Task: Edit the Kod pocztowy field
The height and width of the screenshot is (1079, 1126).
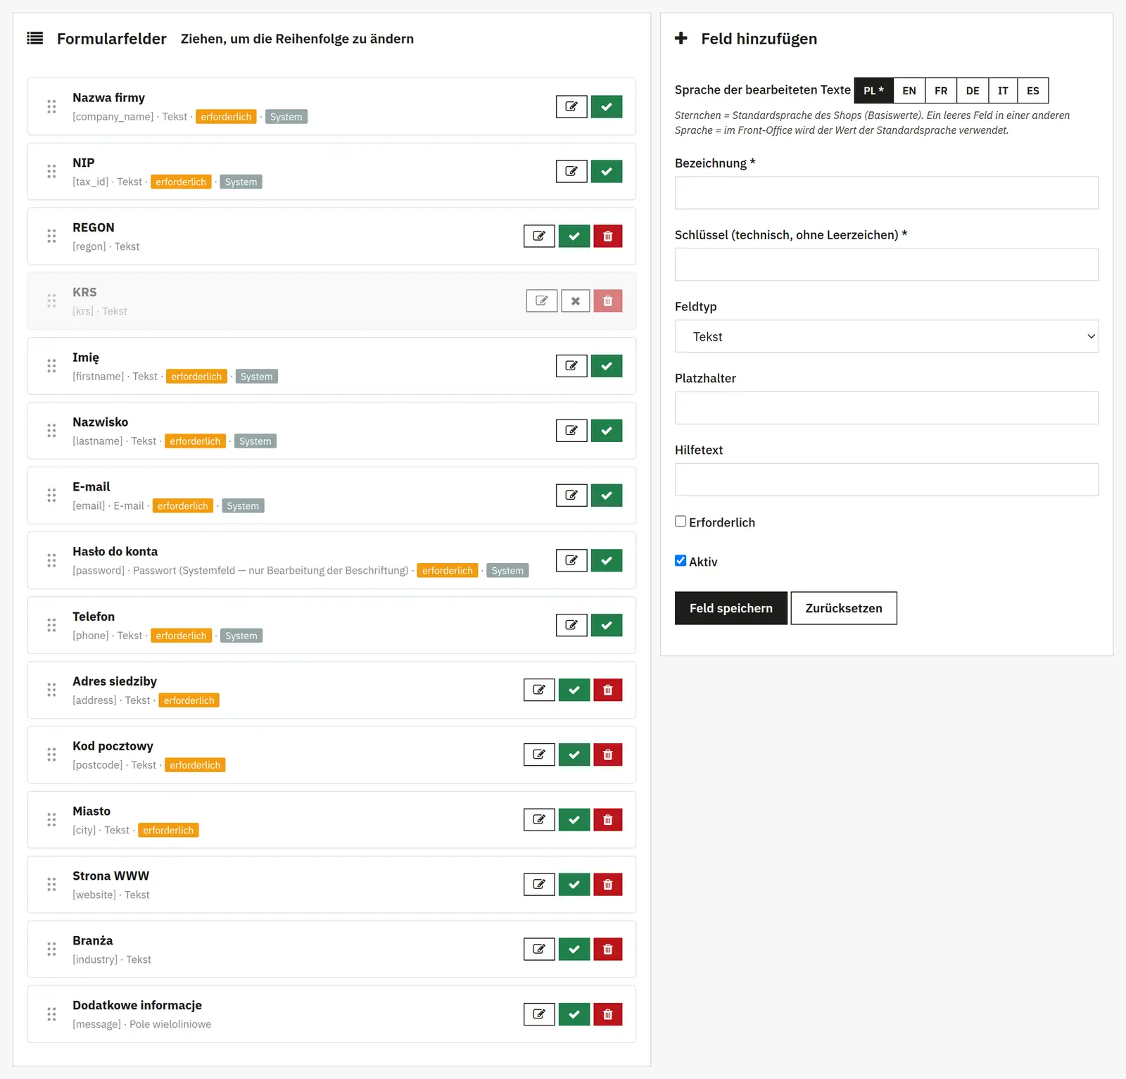Action: pyautogui.click(x=539, y=755)
